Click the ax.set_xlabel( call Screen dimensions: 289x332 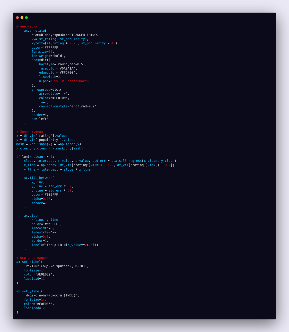29,262
